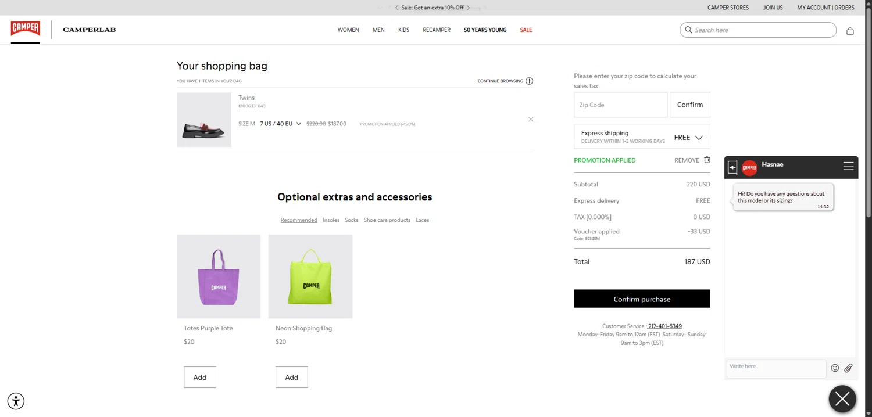This screenshot has height=417, width=872.
Task: Open chat hamburger menu
Action: pyautogui.click(x=849, y=166)
